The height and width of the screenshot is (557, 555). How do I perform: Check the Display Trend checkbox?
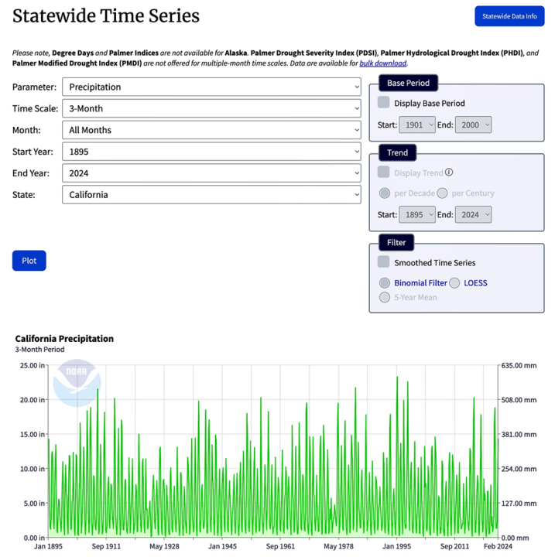(x=383, y=173)
